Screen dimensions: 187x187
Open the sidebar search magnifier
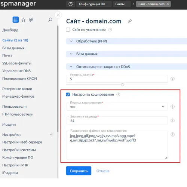(x=50, y=19)
